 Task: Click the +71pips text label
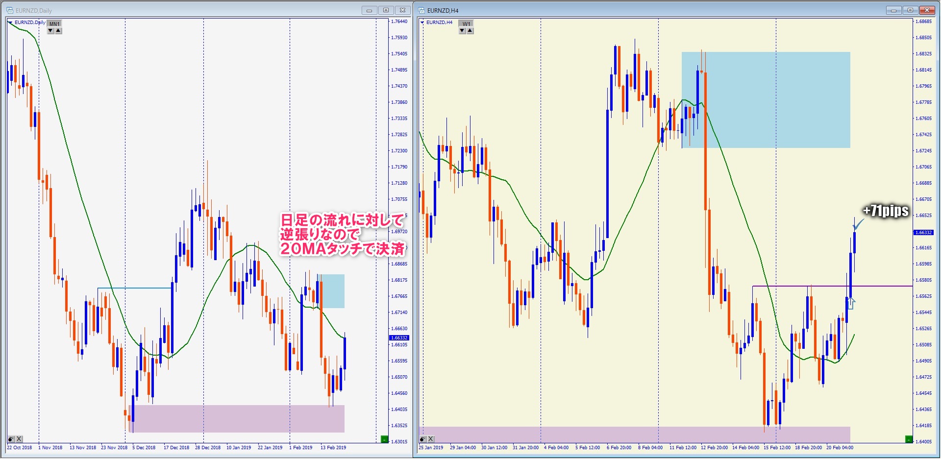pyautogui.click(x=886, y=211)
